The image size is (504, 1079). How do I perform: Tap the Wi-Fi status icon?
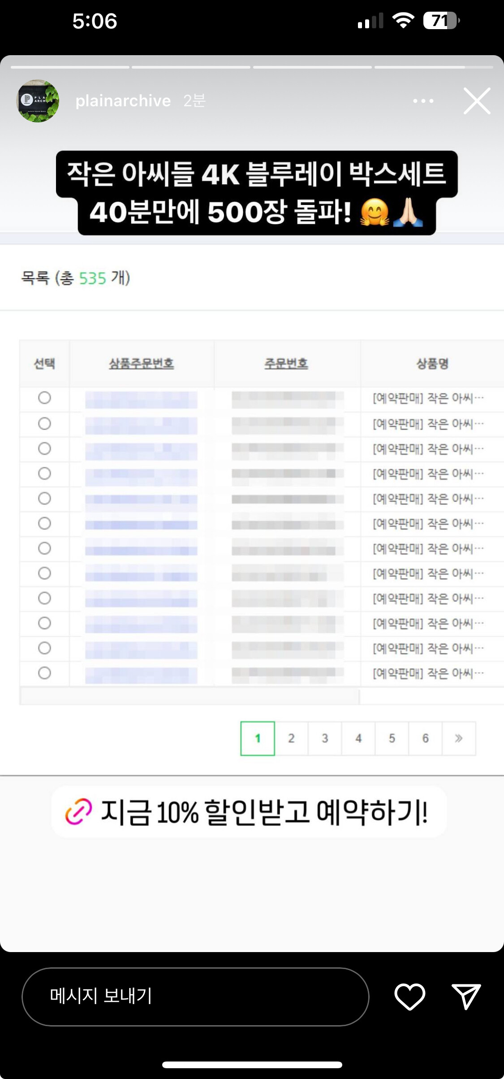403,21
